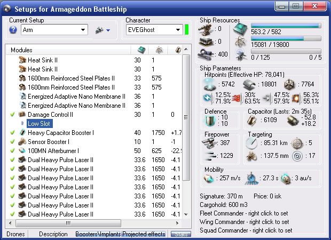Viewport: 331px width, 240px height.
Task: Click the scroll left arrow under the module list
Action: (x=10, y=223)
